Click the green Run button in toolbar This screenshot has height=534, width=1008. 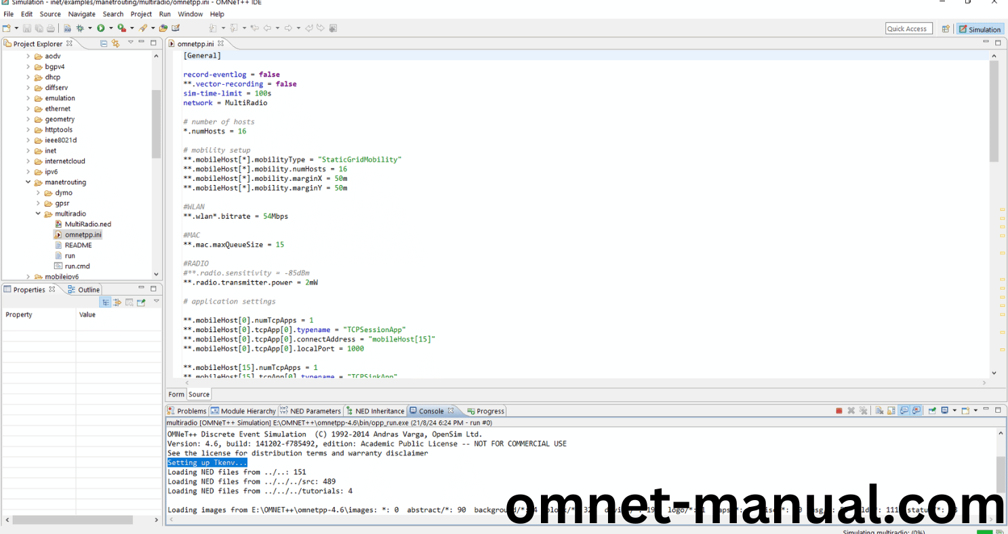100,28
